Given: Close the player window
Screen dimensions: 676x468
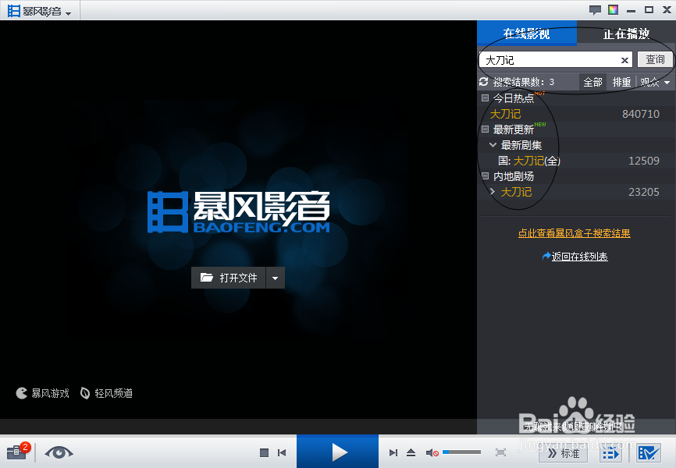Looking at the screenshot, I should coord(667,9).
